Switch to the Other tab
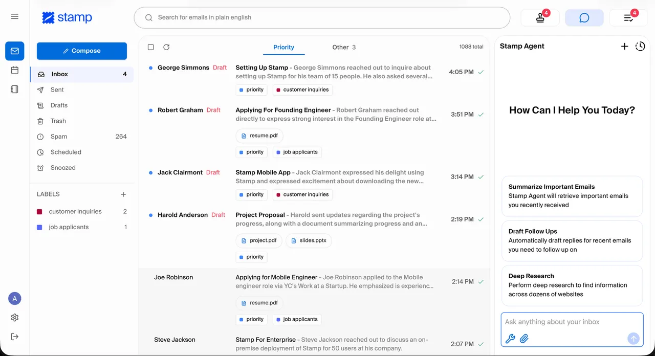The width and height of the screenshot is (655, 356). coord(344,47)
